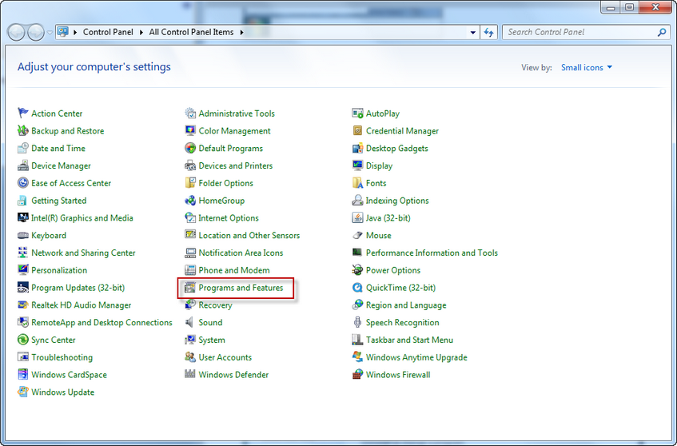Open the System link

[212, 340]
